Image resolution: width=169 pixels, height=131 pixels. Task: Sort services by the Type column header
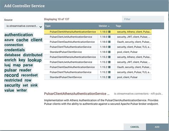pos(48,26)
